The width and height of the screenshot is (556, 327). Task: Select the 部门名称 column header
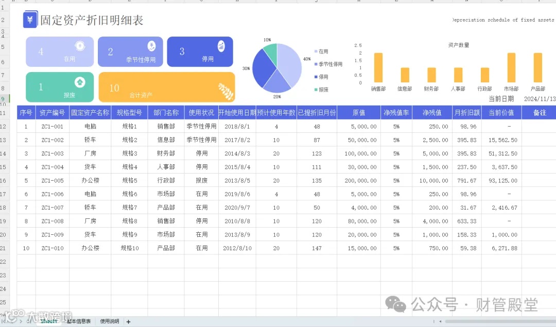click(x=166, y=112)
